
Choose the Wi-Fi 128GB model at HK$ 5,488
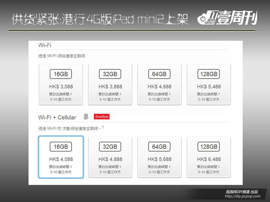tap(209, 85)
